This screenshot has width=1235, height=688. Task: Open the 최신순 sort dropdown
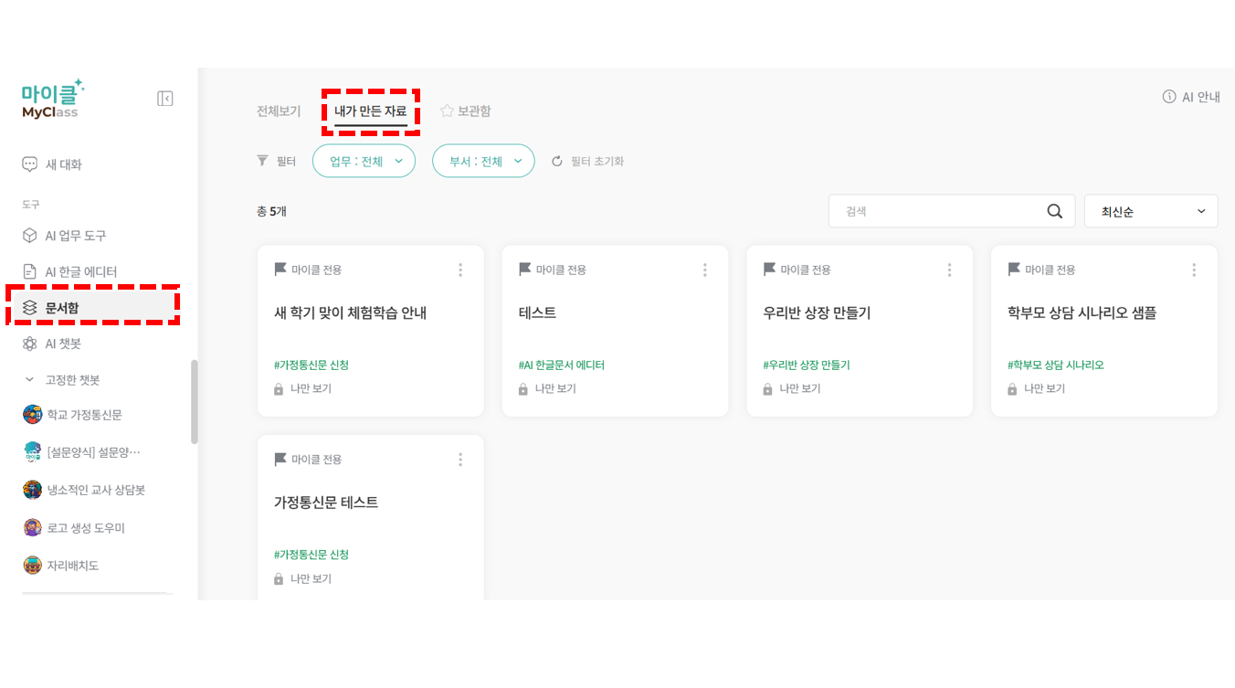(1151, 211)
